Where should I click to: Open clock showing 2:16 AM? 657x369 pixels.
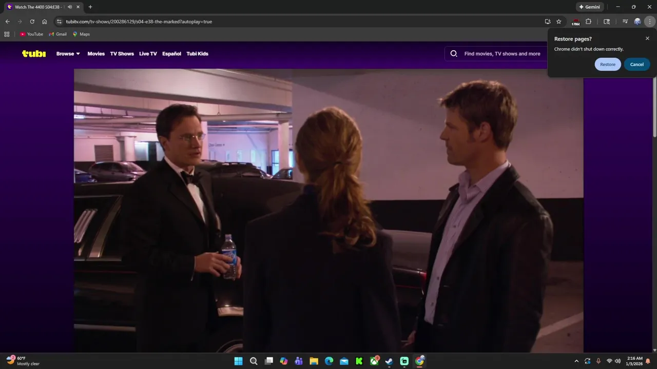[634, 361]
